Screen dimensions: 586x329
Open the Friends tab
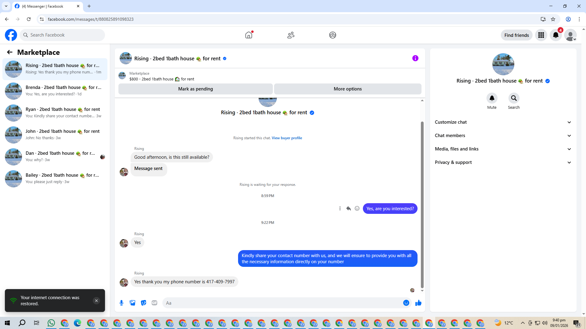tap(291, 35)
